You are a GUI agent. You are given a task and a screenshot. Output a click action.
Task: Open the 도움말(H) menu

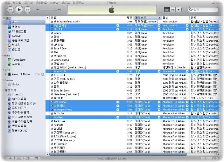[x=78, y=2]
